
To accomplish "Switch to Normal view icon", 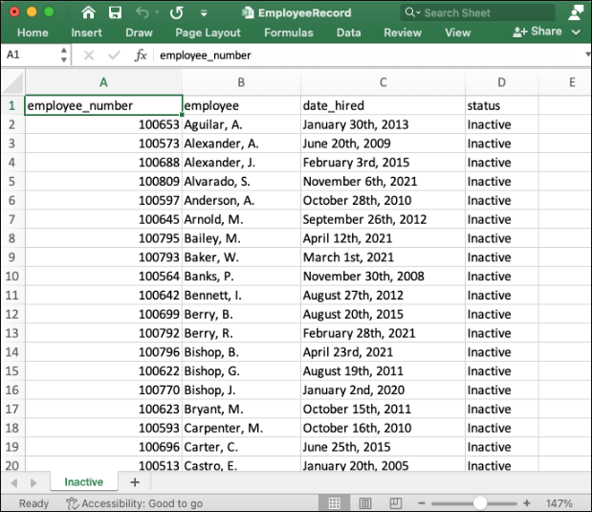I will (x=334, y=503).
